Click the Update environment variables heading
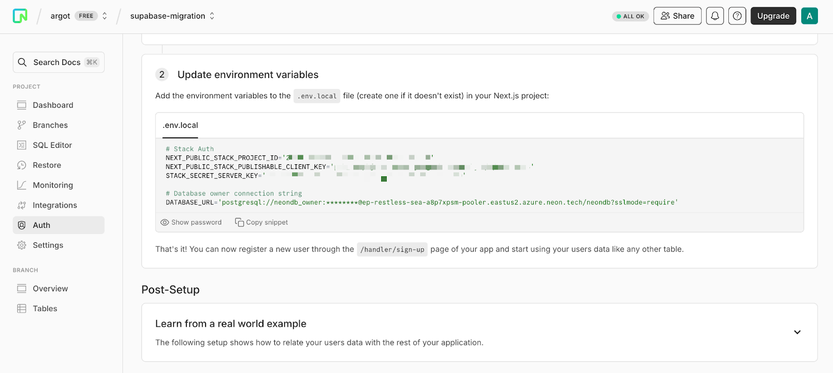833x373 pixels. pyautogui.click(x=248, y=75)
